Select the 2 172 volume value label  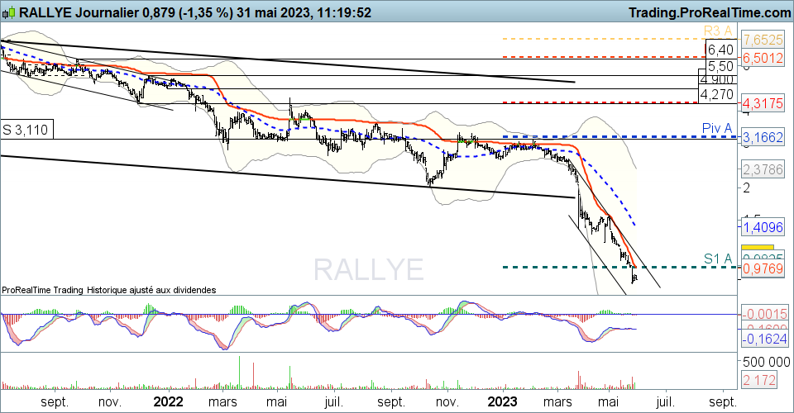click(758, 380)
